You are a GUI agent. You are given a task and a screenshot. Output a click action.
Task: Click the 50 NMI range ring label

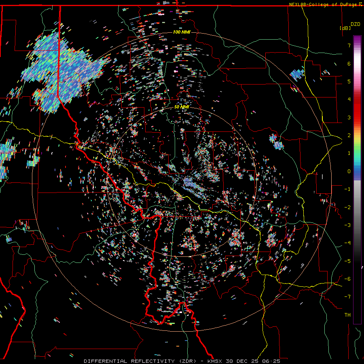[x=182, y=107]
